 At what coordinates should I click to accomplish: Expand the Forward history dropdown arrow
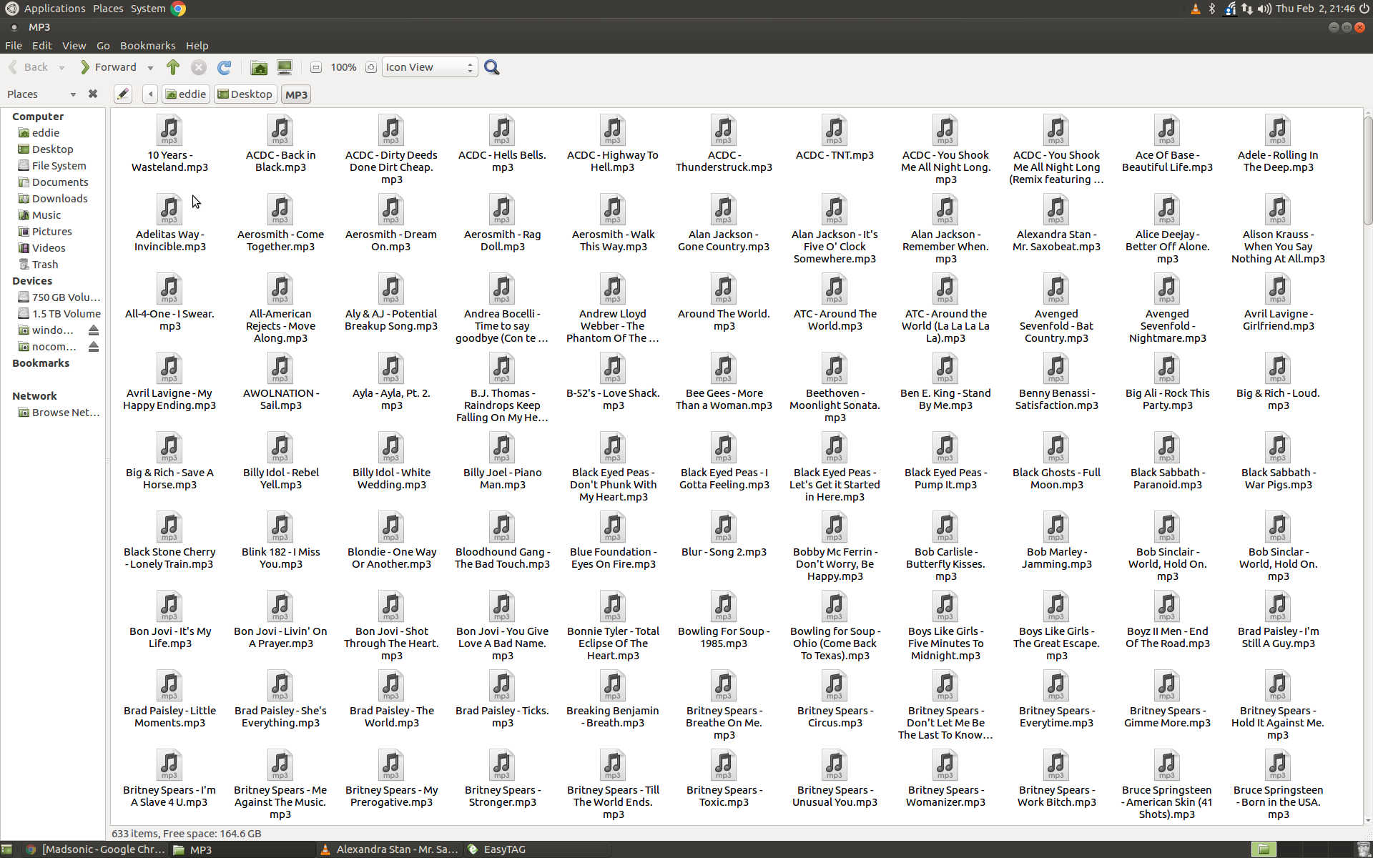point(150,68)
